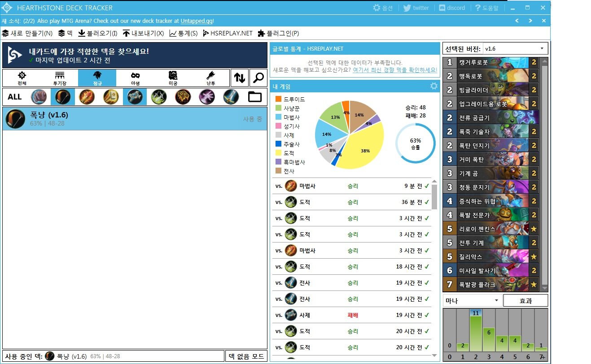Viewport: 591px width, 364px height.
Task: Open the HSREPLAY.NET menu item
Action: (228, 33)
